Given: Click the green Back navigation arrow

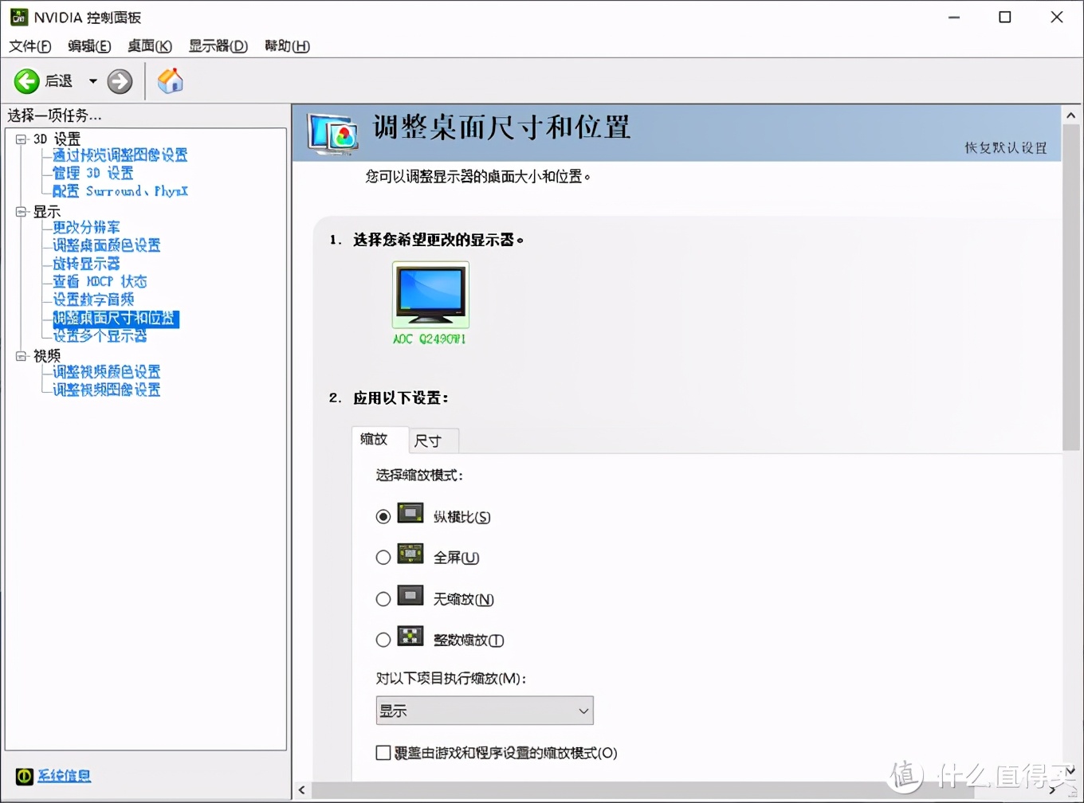Looking at the screenshot, I should pyautogui.click(x=26, y=80).
